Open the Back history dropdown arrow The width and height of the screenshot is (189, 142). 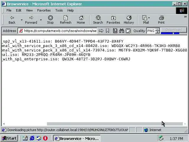22,20
